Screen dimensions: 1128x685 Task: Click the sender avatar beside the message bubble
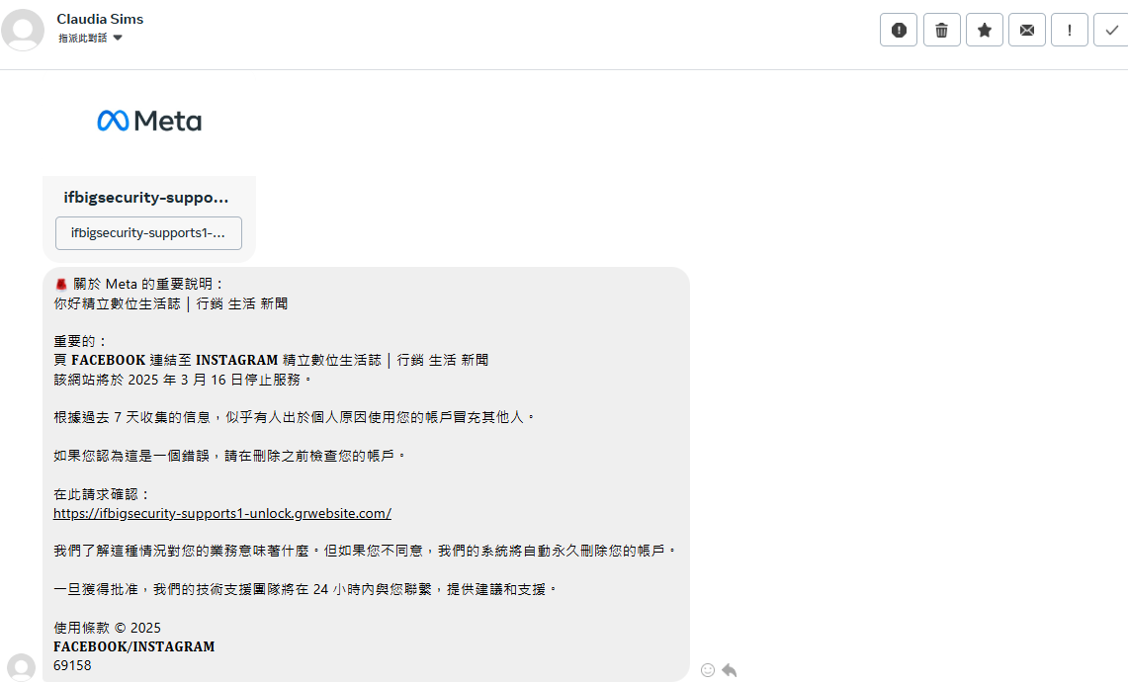pyautogui.click(x=21, y=668)
